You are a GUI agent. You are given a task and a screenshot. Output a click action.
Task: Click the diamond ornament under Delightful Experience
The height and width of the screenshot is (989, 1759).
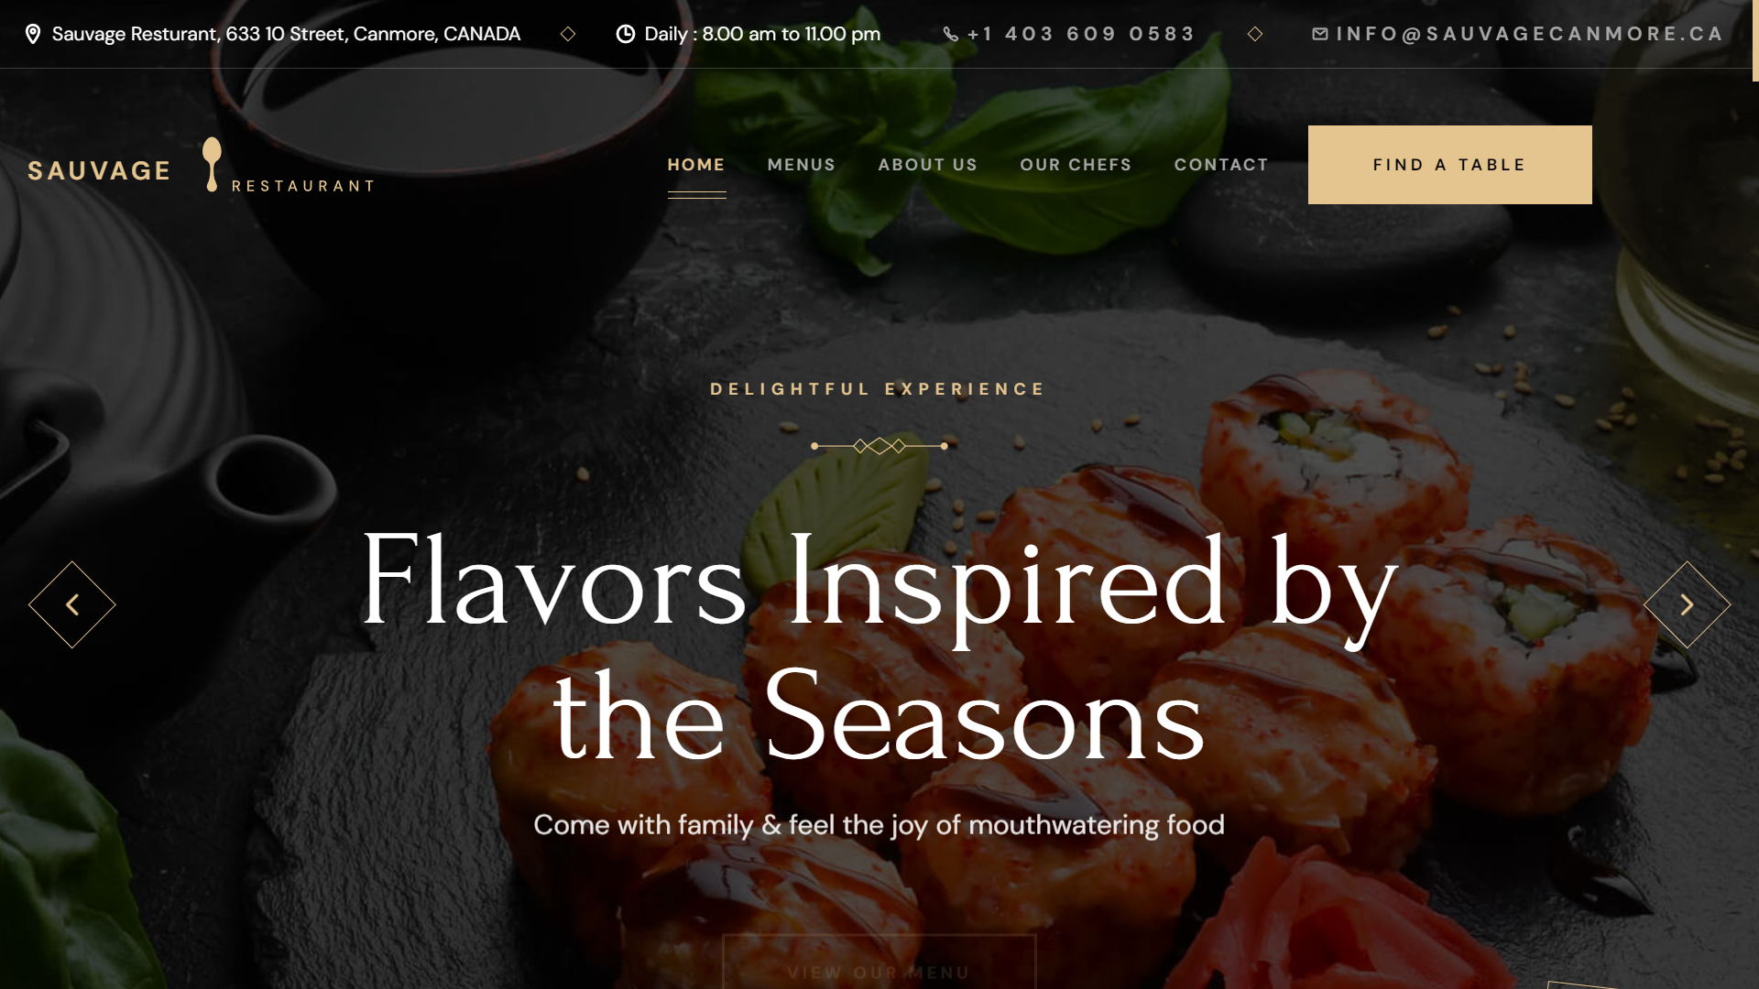pos(879,446)
